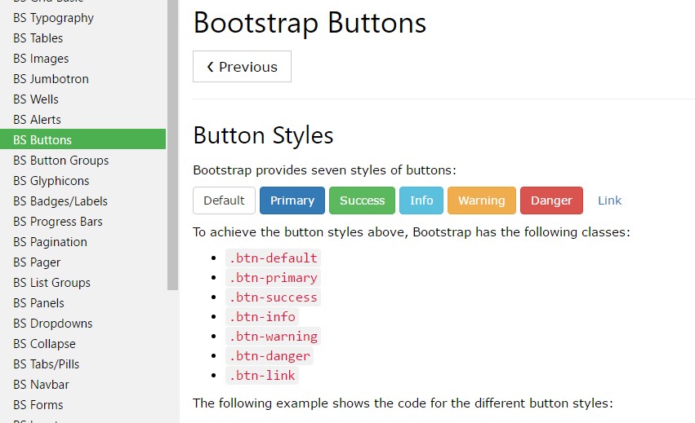Click the .btn-warning class code
695x423 pixels.
(x=273, y=337)
